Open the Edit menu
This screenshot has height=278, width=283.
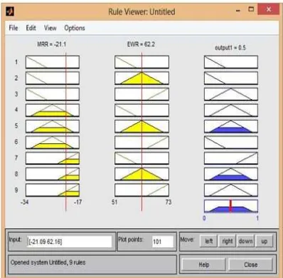[31, 28]
